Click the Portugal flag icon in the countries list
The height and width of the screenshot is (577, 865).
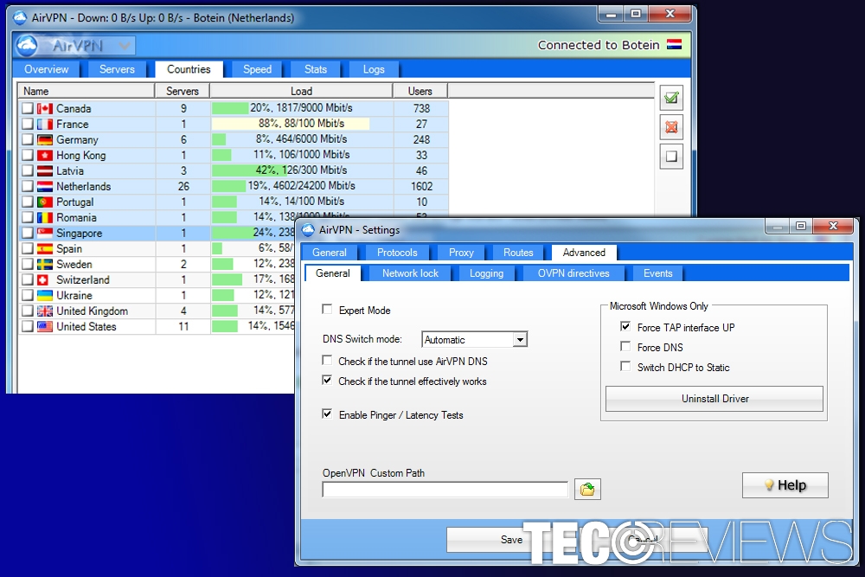[45, 202]
